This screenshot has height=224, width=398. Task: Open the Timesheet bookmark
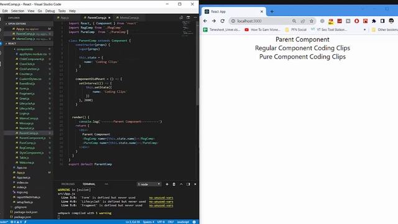coord(222,30)
